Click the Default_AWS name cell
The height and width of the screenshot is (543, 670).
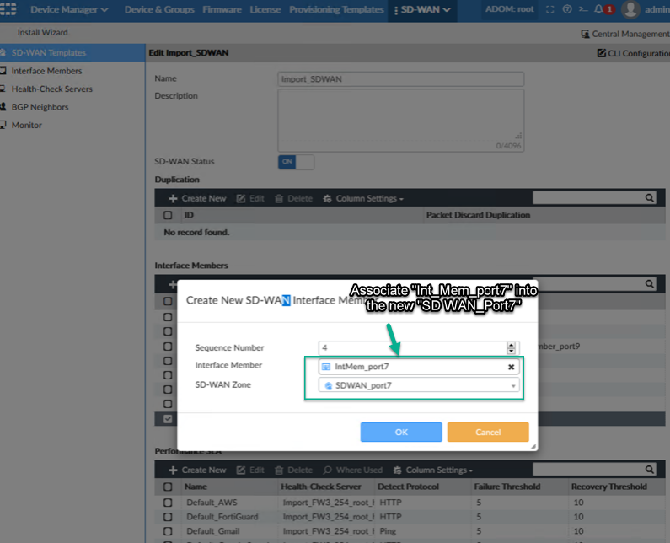coord(212,503)
